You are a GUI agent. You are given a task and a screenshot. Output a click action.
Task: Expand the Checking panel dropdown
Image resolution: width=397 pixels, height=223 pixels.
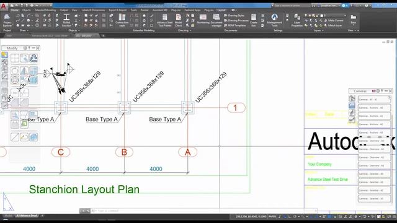click(x=184, y=30)
